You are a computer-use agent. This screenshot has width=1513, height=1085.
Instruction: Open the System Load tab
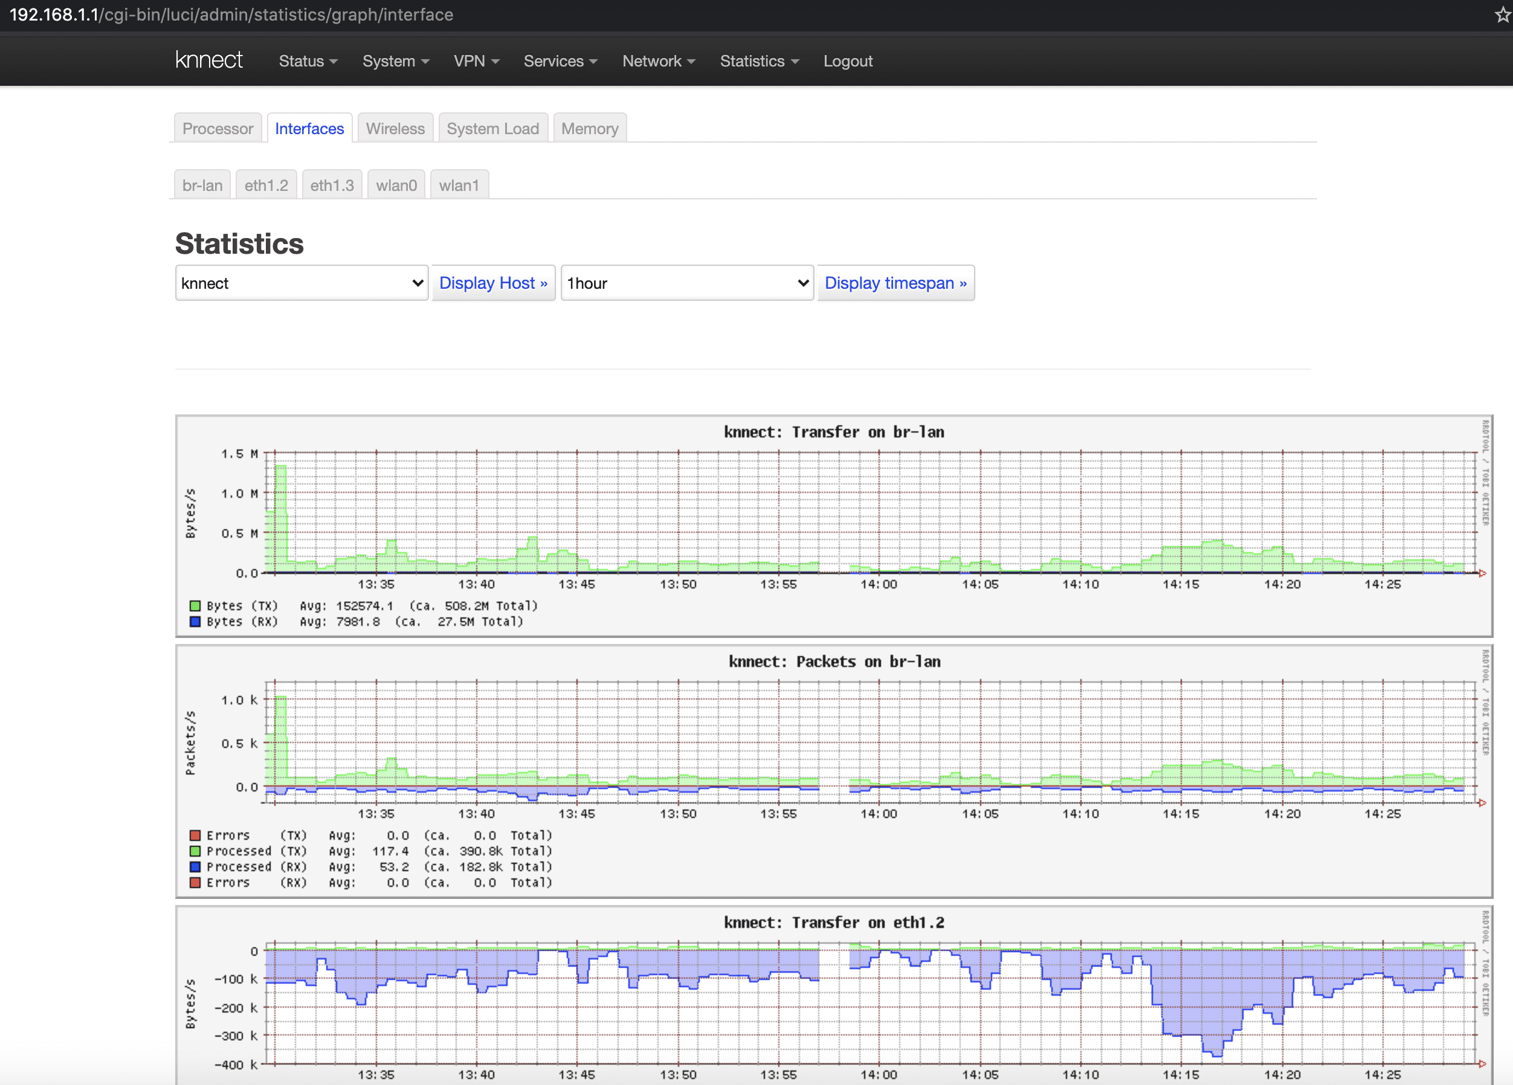point(492,129)
